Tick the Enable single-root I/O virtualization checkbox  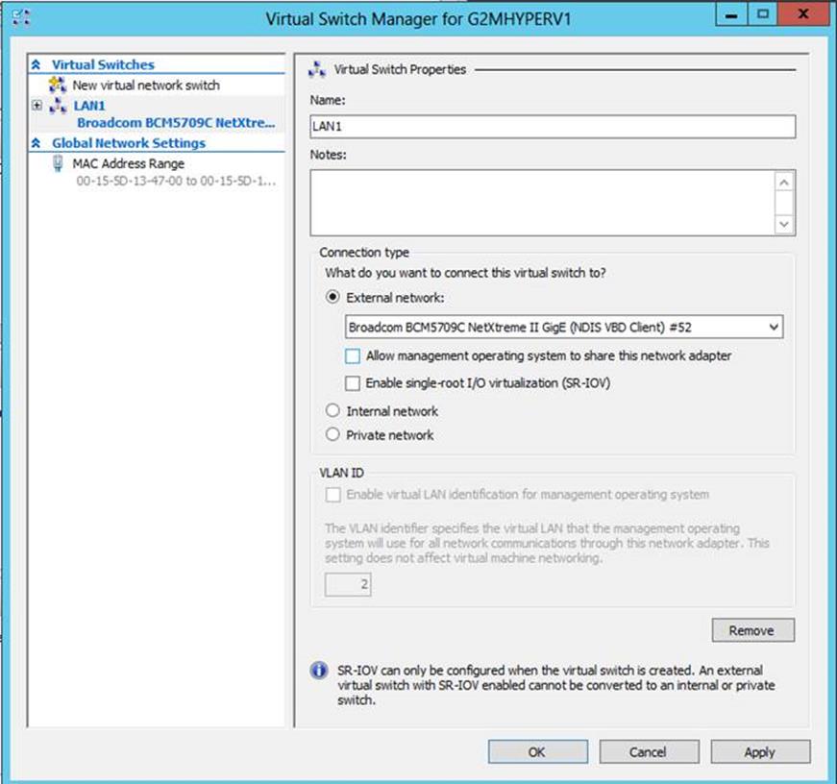click(x=353, y=383)
